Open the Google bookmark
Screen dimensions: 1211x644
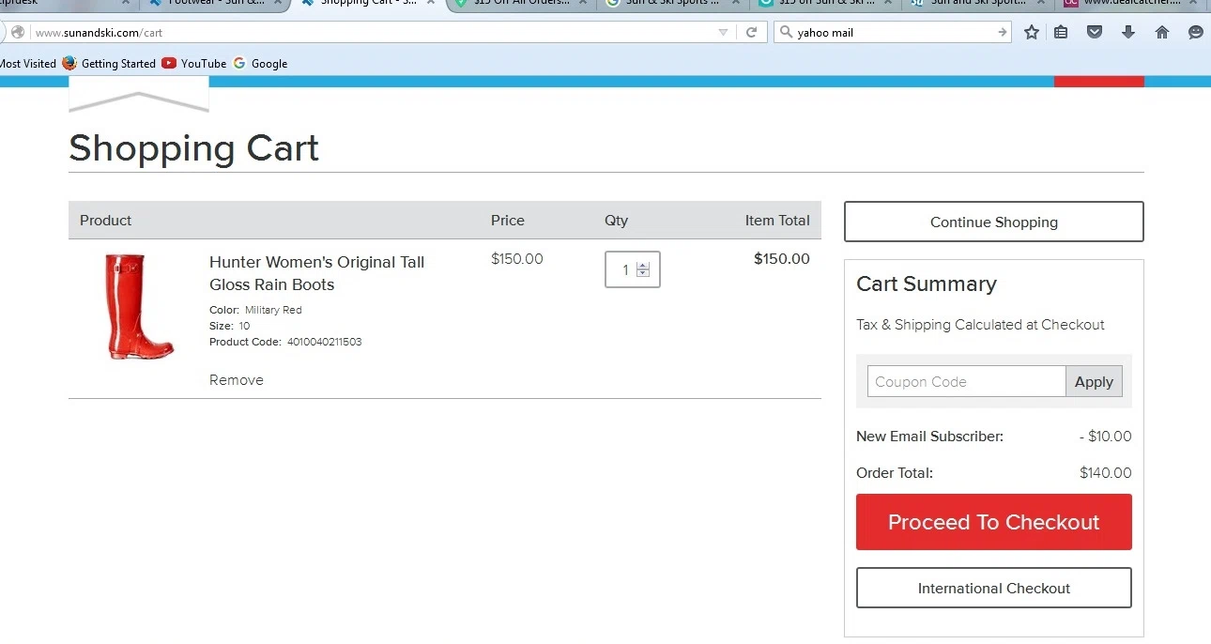[260, 64]
